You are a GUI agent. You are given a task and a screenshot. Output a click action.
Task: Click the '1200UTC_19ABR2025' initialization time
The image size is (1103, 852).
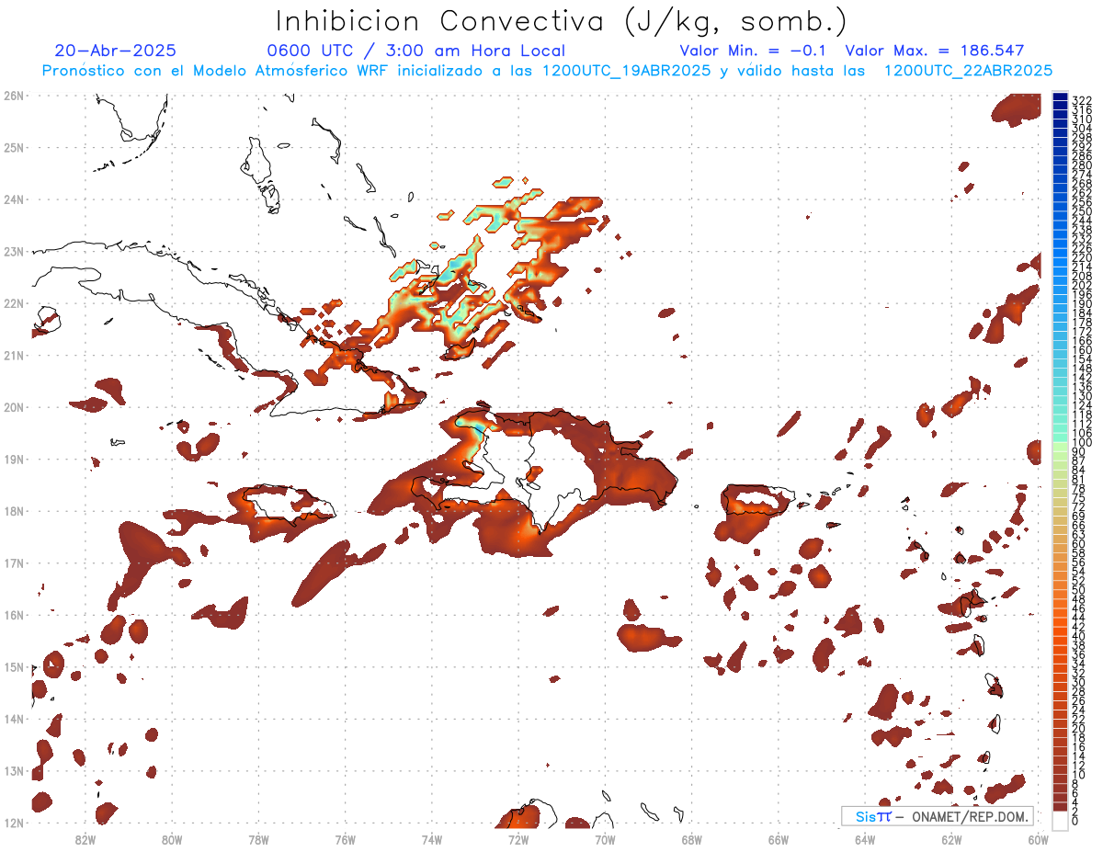pyautogui.click(x=626, y=71)
